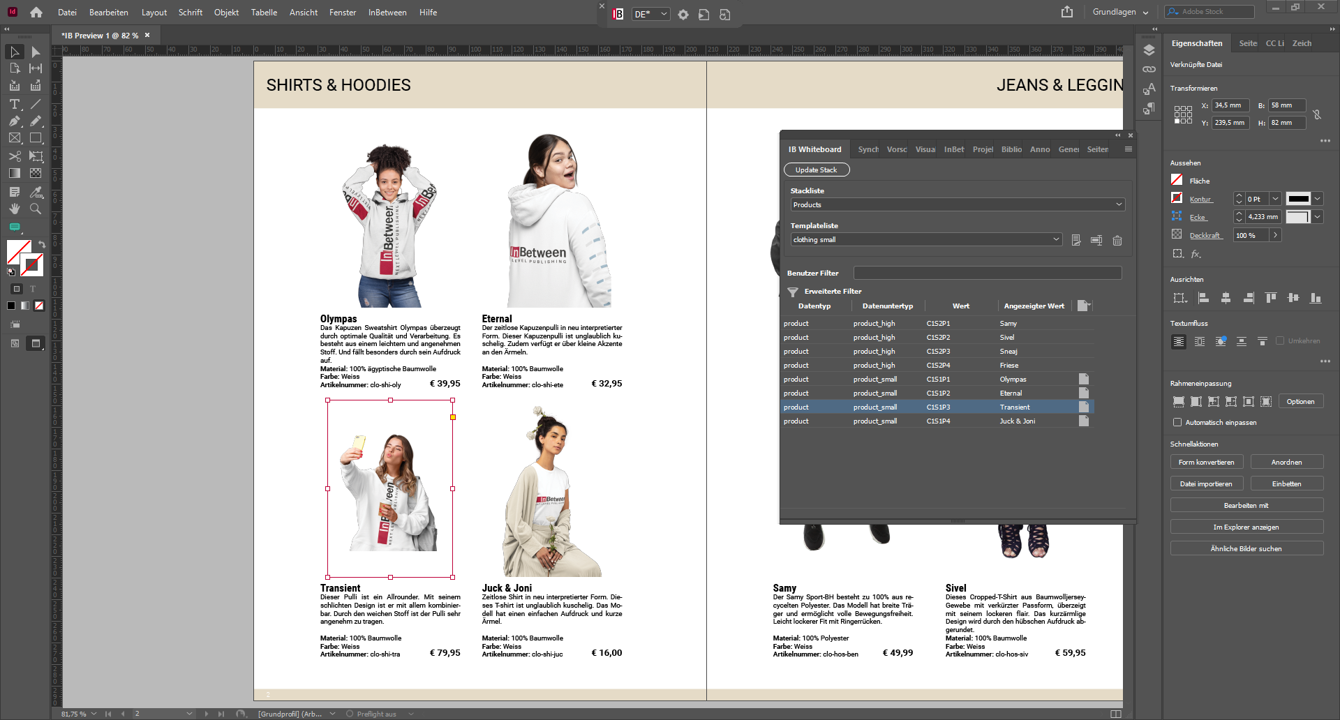The height and width of the screenshot is (720, 1340).
Task: Select the Hand tool
Action: pyautogui.click(x=13, y=209)
